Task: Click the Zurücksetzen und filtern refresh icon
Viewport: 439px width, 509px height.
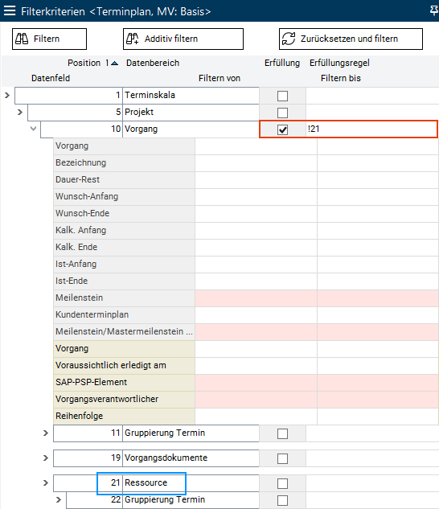Action: (x=289, y=39)
